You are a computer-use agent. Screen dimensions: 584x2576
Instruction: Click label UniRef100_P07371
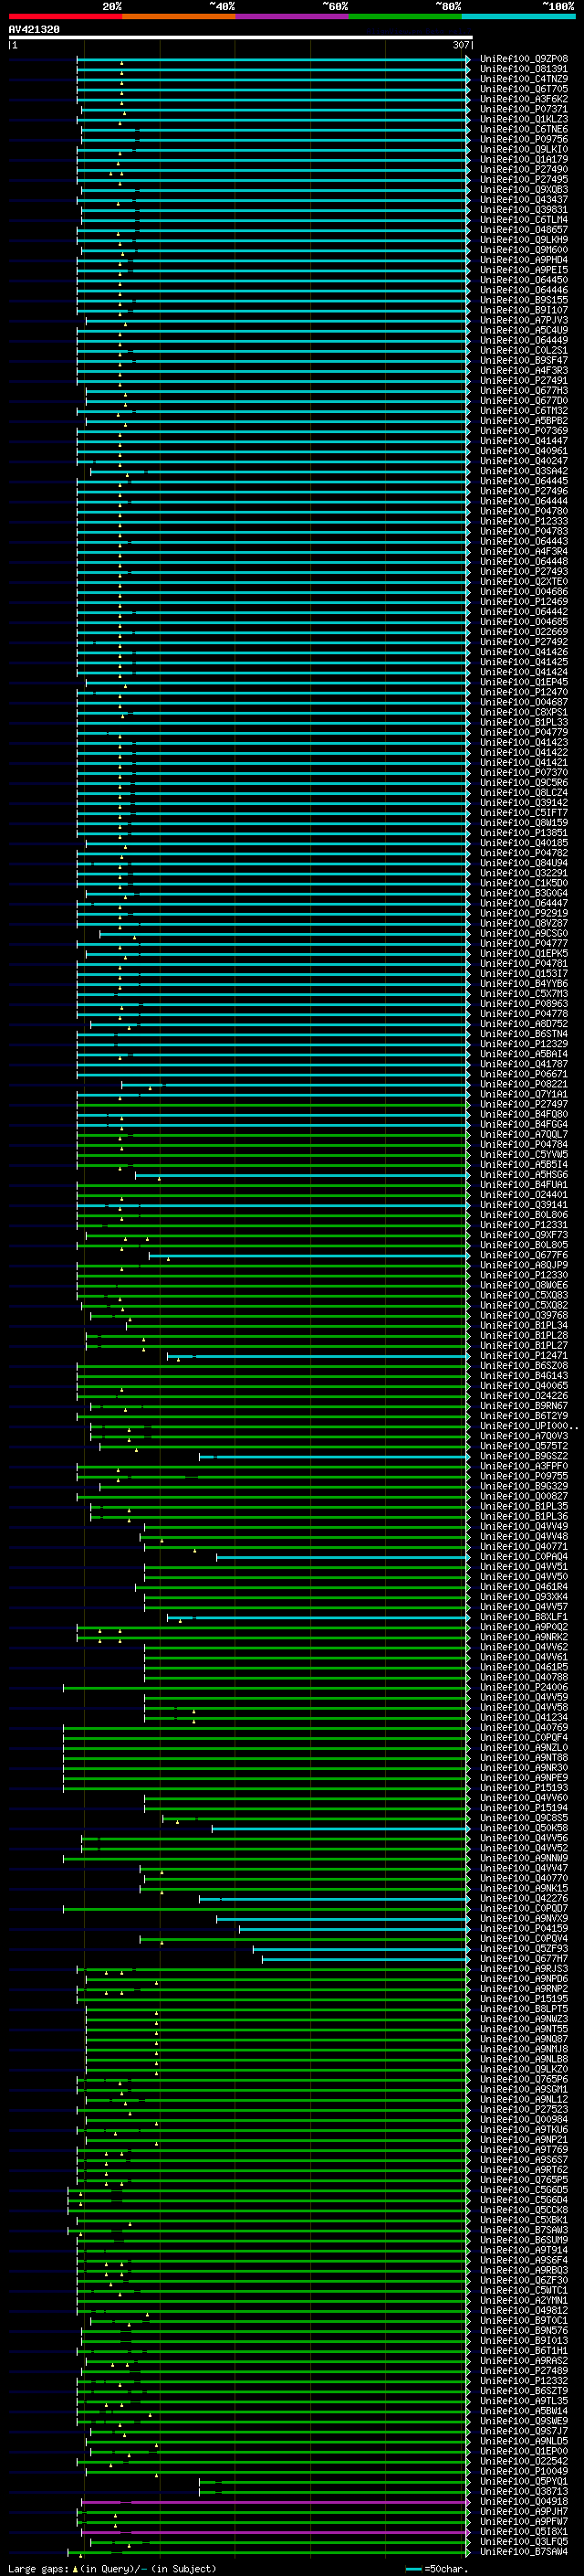[x=523, y=109]
